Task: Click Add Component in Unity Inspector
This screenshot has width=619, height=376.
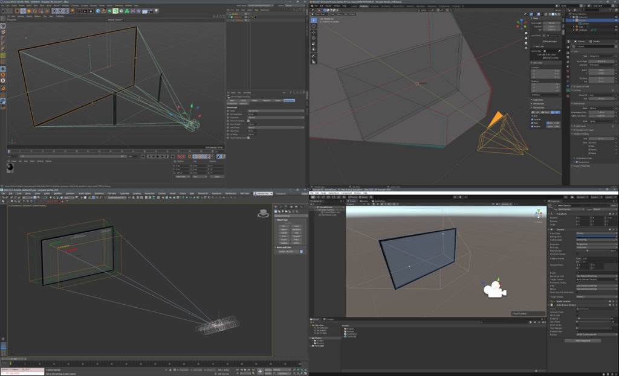Action: pyautogui.click(x=583, y=340)
